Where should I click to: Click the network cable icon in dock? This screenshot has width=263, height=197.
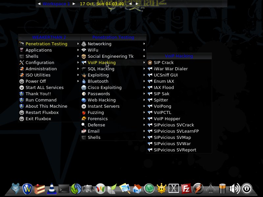pyautogui.click(x=211, y=189)
